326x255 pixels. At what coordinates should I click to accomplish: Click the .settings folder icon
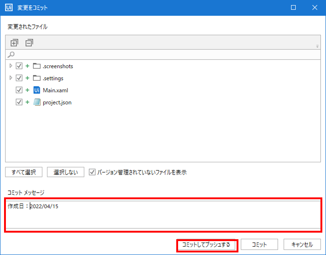(x=36, y=78)
